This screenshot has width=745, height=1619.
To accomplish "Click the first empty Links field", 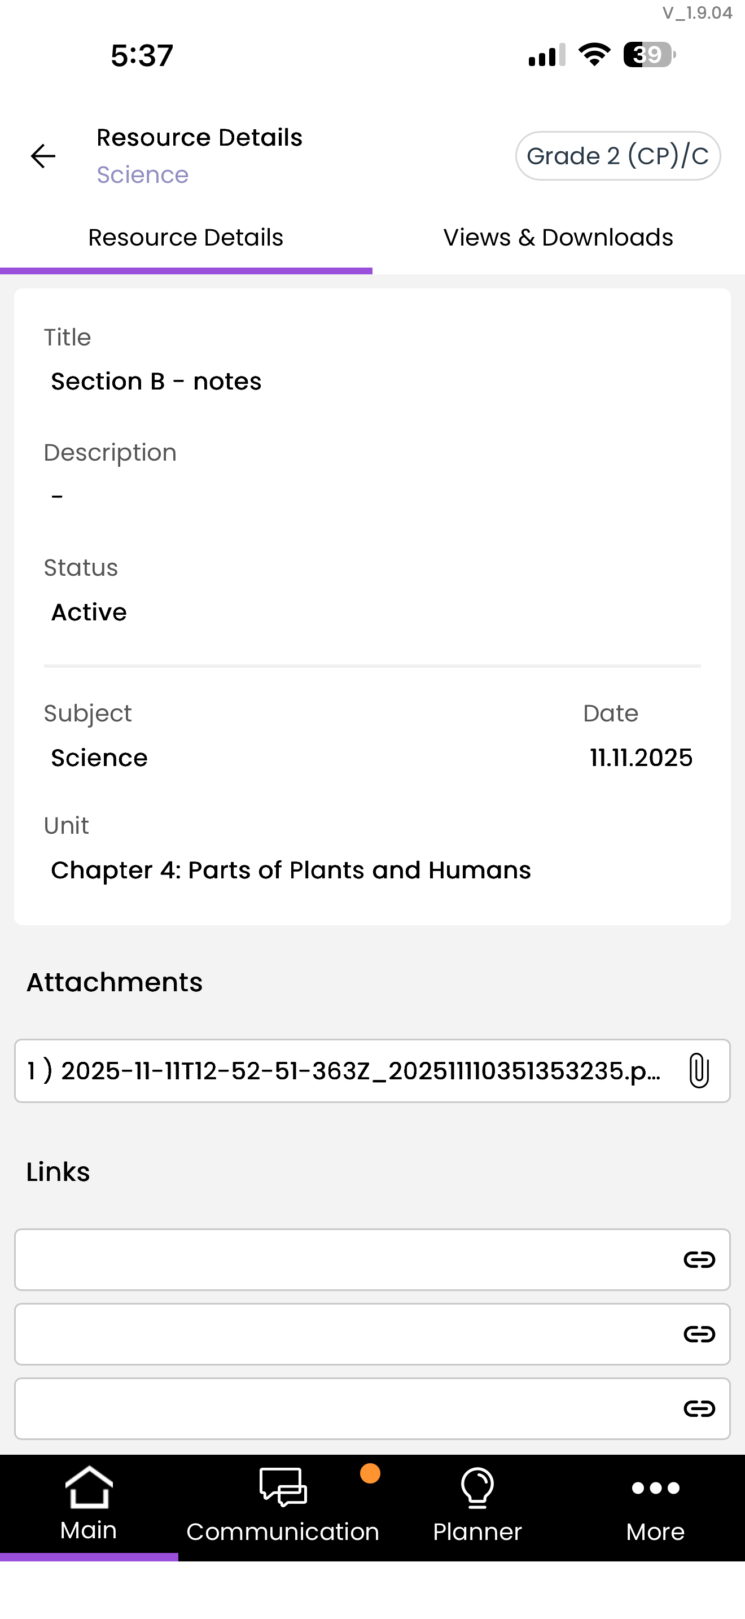I will [345, 1259].
